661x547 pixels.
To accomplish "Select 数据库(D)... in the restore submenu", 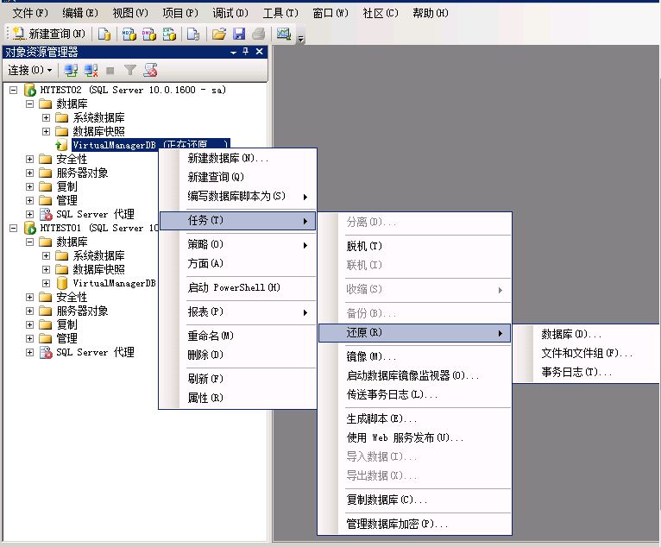I will 571,334.
